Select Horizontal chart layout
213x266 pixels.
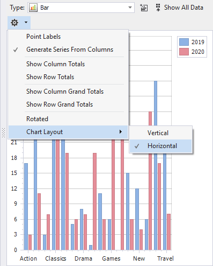[161, 146]
